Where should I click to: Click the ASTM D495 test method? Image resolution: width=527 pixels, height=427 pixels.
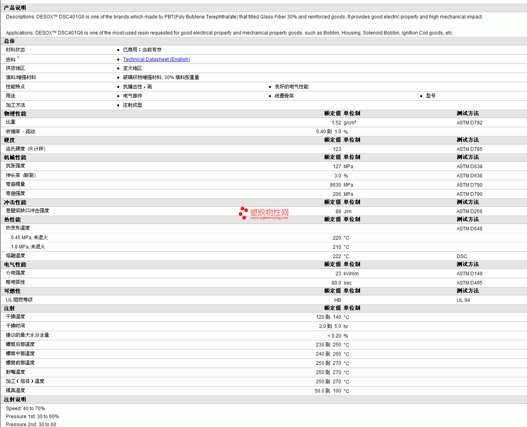[470, 283]
